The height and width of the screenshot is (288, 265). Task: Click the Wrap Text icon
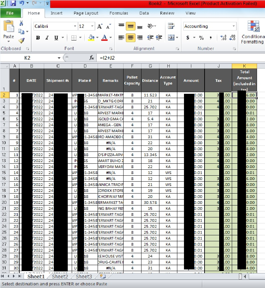click(x=171, y=26)
